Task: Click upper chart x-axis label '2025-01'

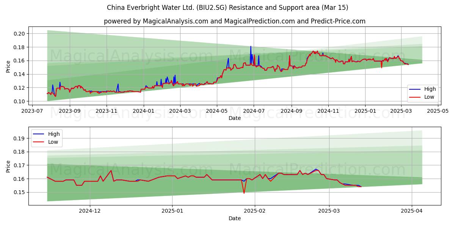Action: [366, 112]
